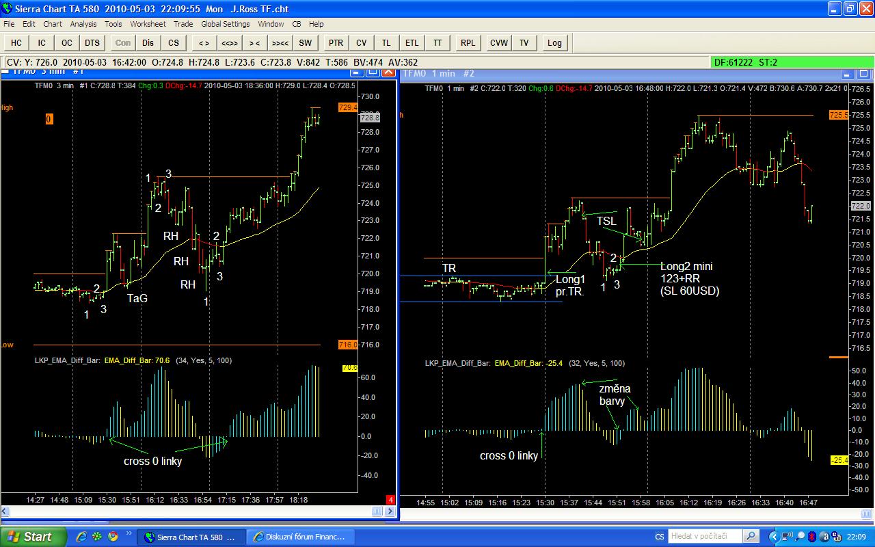Open the File menu
Screen dimensions: 875x547
click(x=9, y=24)
